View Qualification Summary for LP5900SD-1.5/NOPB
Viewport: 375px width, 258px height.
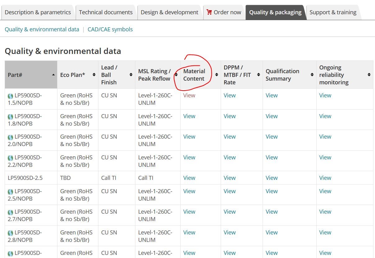[x=272, y=96]
